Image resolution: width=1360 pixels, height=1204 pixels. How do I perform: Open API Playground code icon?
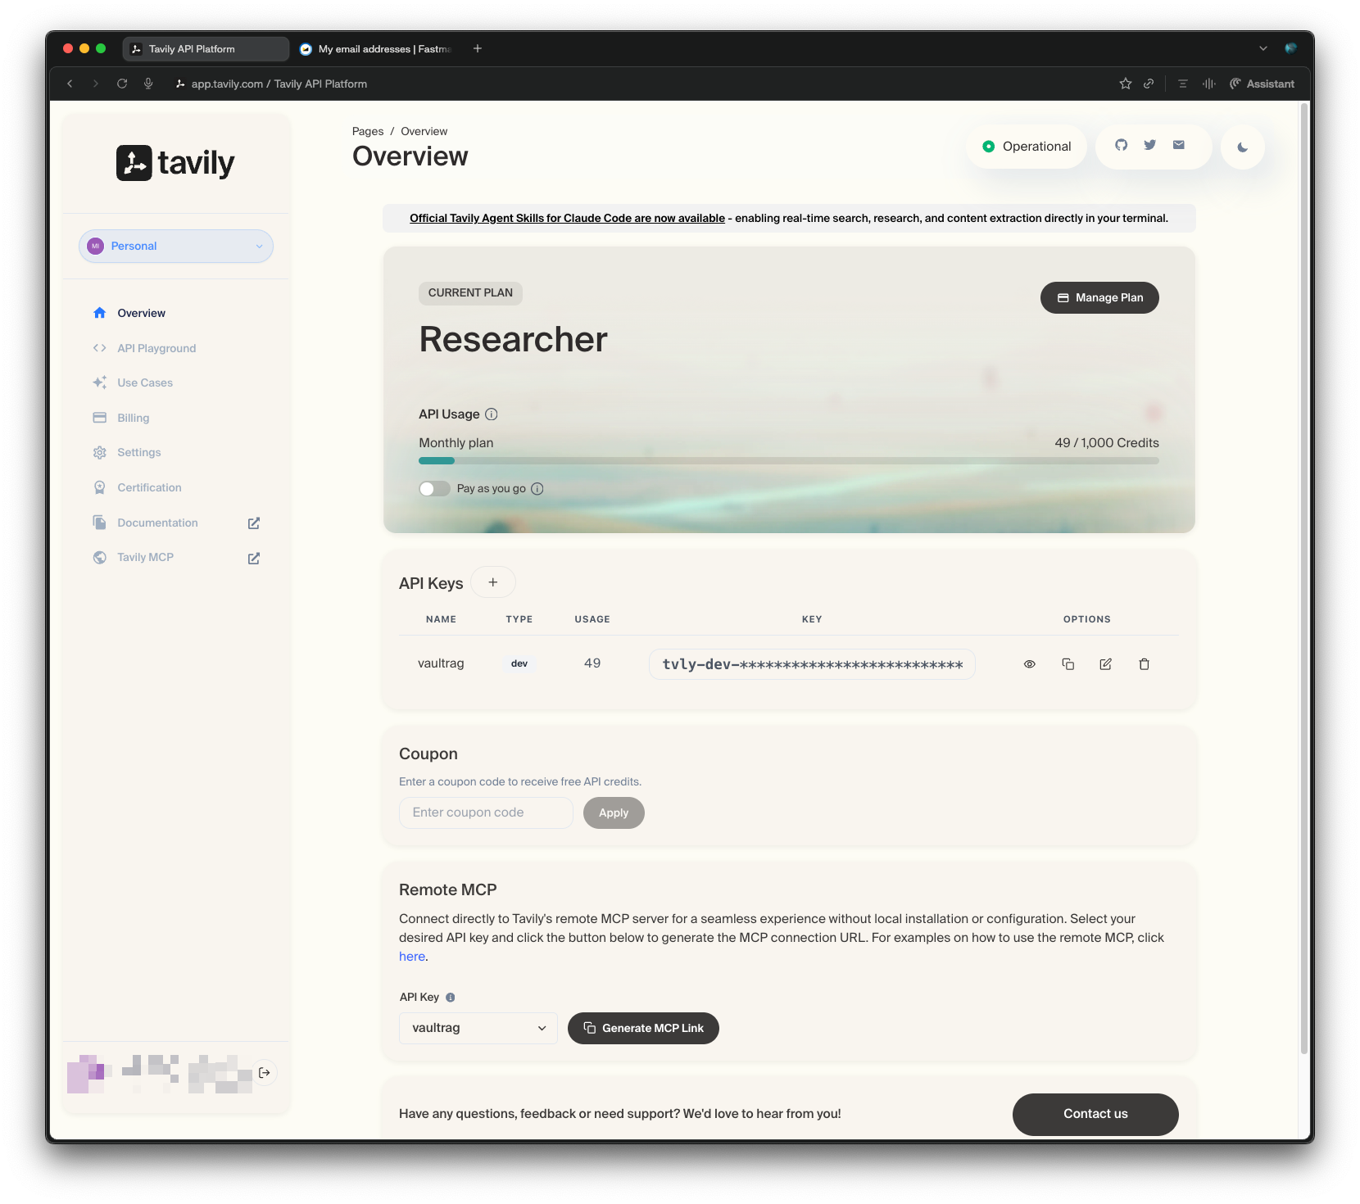(x=100, y=348)
